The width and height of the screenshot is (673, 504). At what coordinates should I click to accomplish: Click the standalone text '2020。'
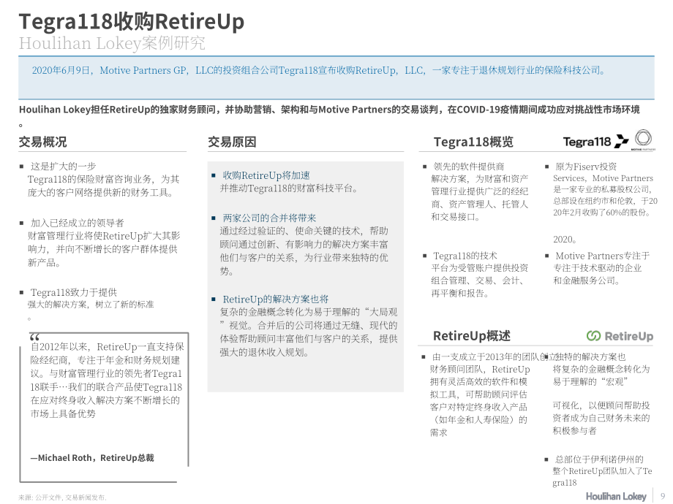pyautogui.click(x=565, y=239)
